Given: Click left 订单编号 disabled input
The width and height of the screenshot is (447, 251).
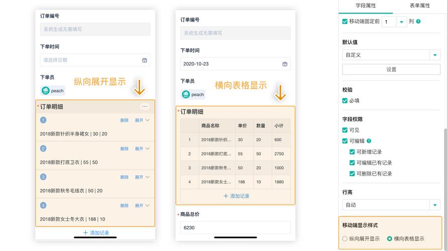Looking at the screenshot, I should click(x=95, y=29).
